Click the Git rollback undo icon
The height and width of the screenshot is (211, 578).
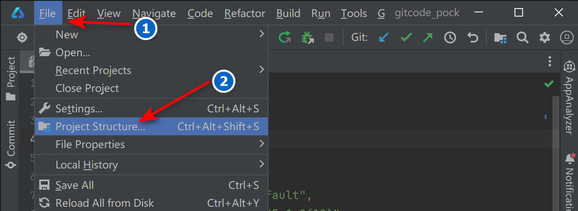tap(472, 38)
